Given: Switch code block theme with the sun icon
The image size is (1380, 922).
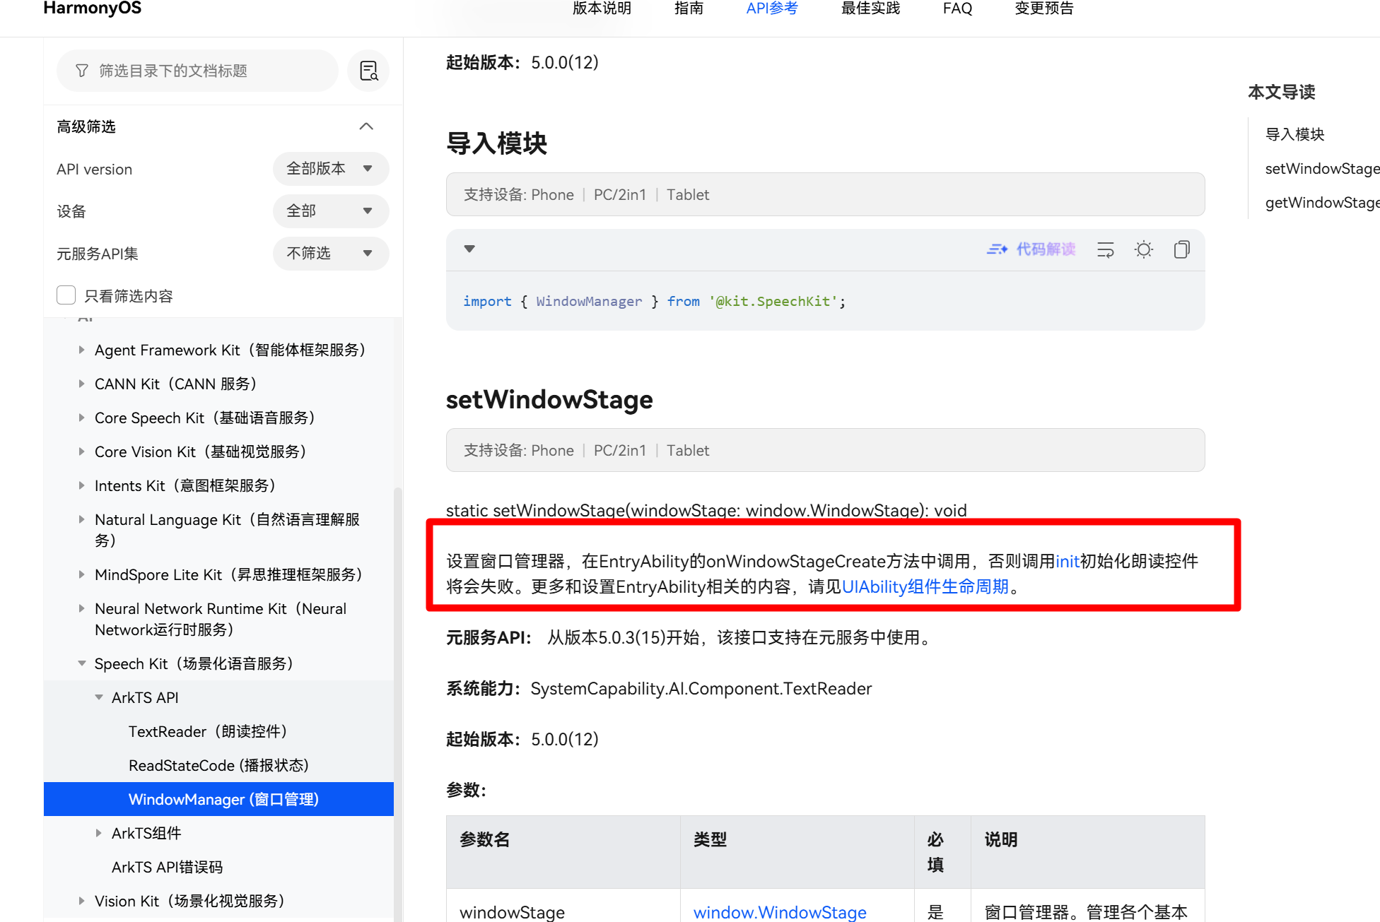Looking at the screenshot, I should [x=1143, y=249].
